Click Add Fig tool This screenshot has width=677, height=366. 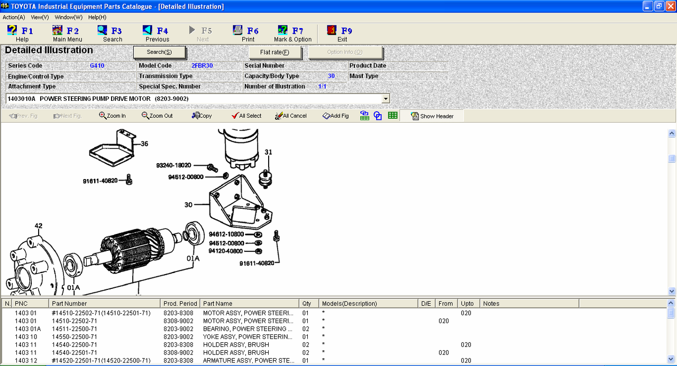(336, 116)
